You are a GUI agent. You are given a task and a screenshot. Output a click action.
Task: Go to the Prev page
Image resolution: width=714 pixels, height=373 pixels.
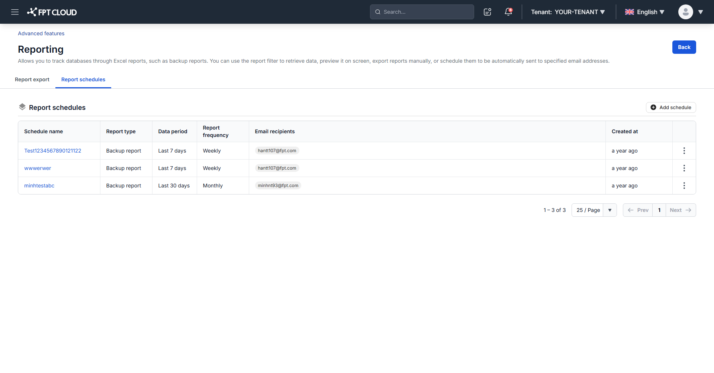tap(638, 210)
